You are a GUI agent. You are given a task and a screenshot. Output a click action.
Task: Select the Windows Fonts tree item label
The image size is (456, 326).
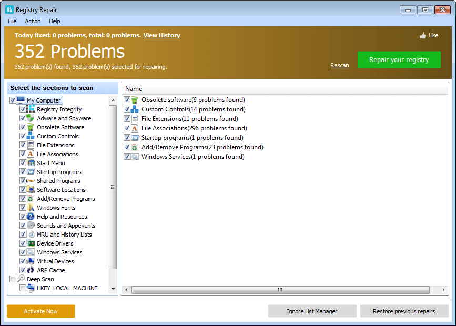click(56, 208)
